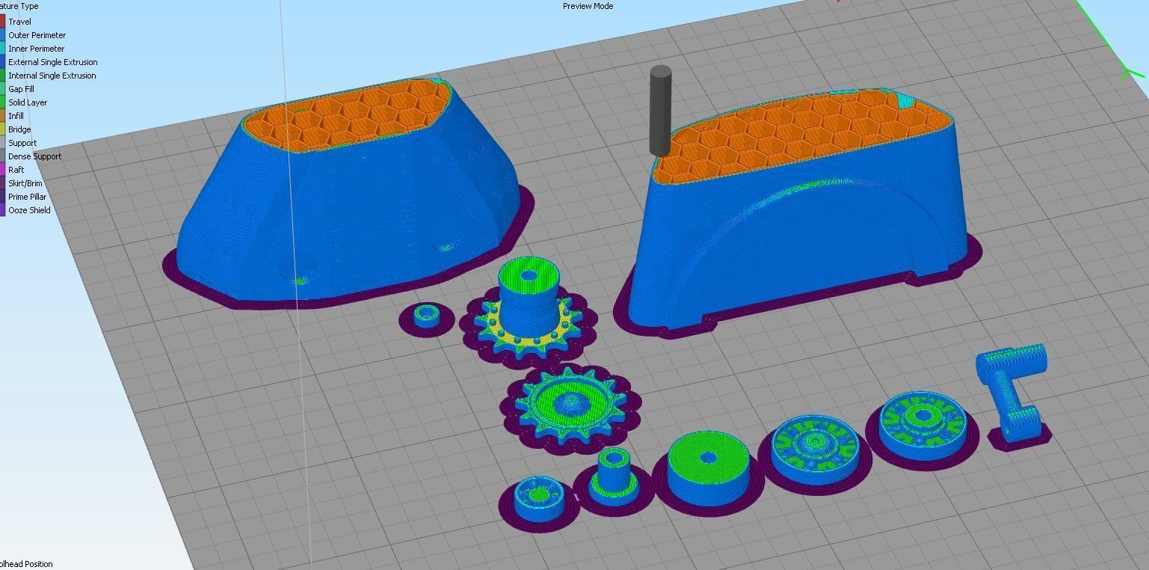Click the magenta Raft color swatch
The image size is (1149, 570).
[2, 170]
